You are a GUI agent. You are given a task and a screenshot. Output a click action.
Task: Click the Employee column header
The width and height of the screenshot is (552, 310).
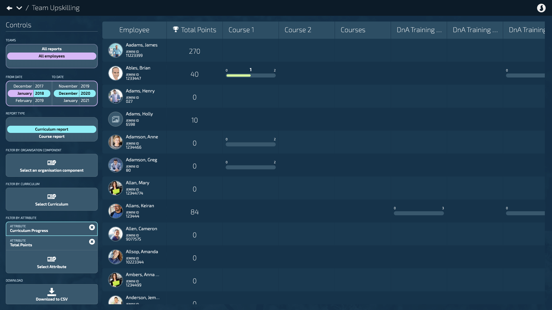click(134, 30)
